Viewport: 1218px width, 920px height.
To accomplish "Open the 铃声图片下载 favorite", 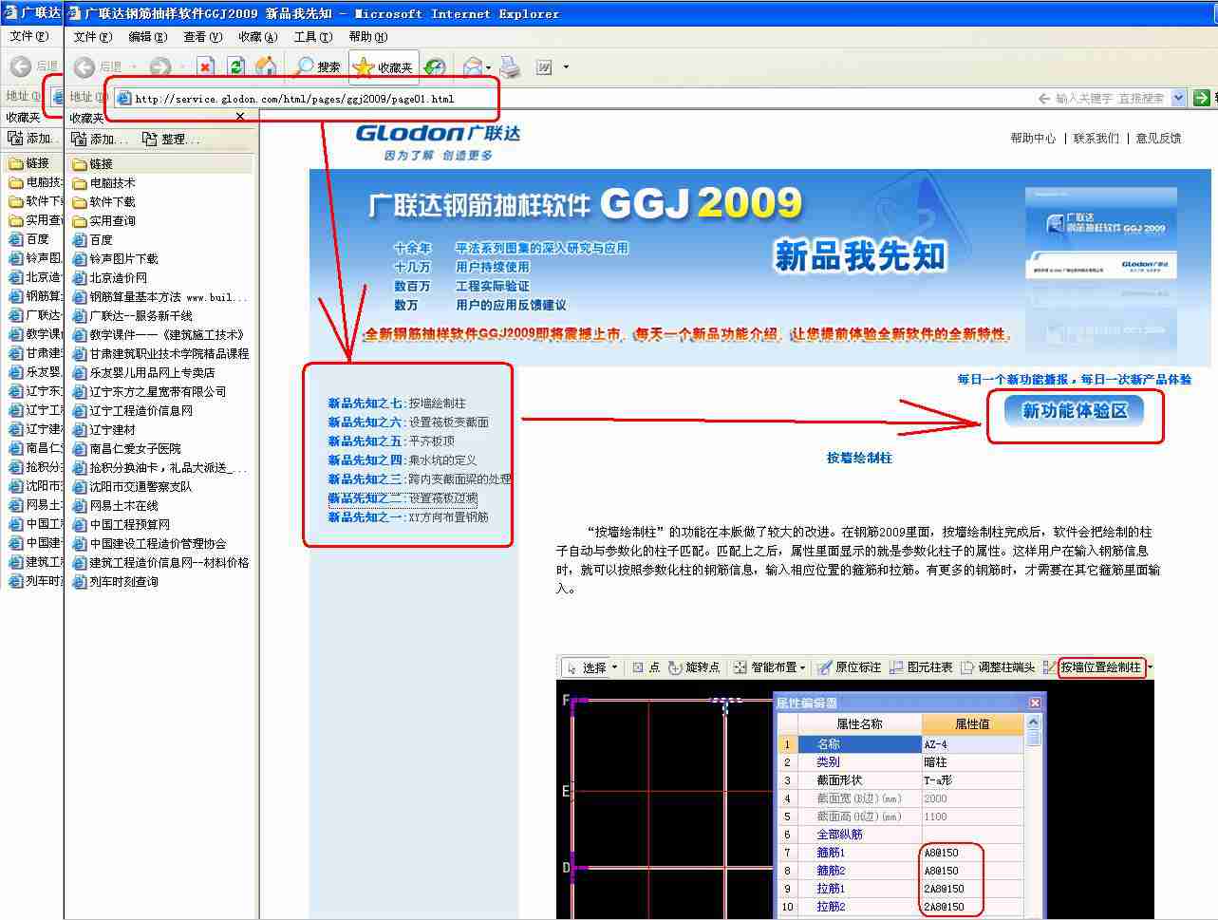I will point(115,258).
